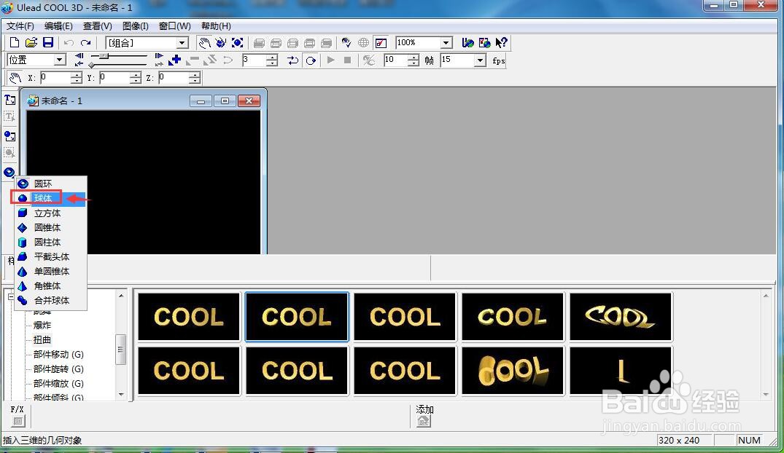Image resolution: width=784 pixels, height=453 pixels.
Task: Choose 圆环 from the shape popup
Action: coord(50,184)
